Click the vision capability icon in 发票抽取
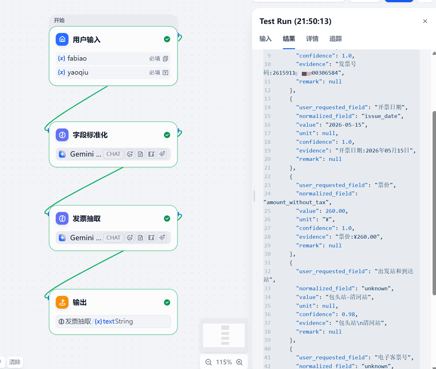Viewport: 436px width, 369px height. click(130, 238)
